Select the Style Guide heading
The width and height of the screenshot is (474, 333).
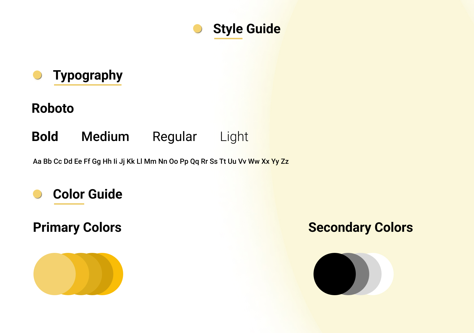(247, 29)
